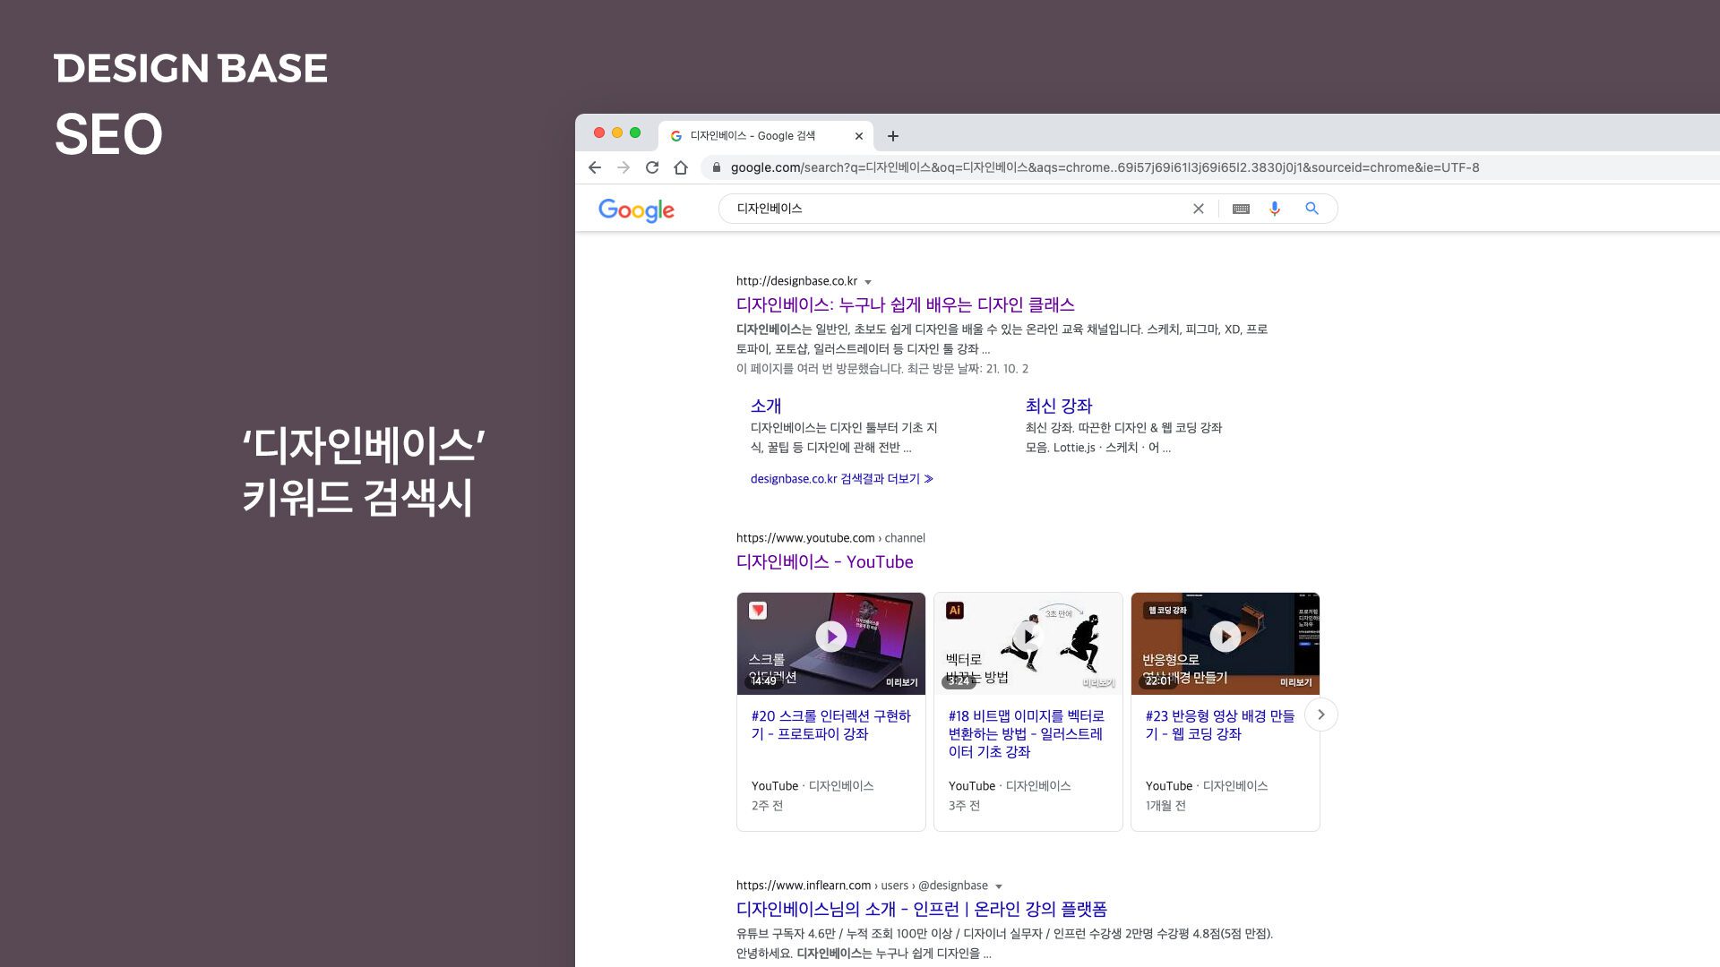Image resolution: width=1720 pixels, height=967 pixels.
Task: Open 디자인베이스: 누구나 쉽게 배우는 디자인 클래스 result
Action: point(905,304)
